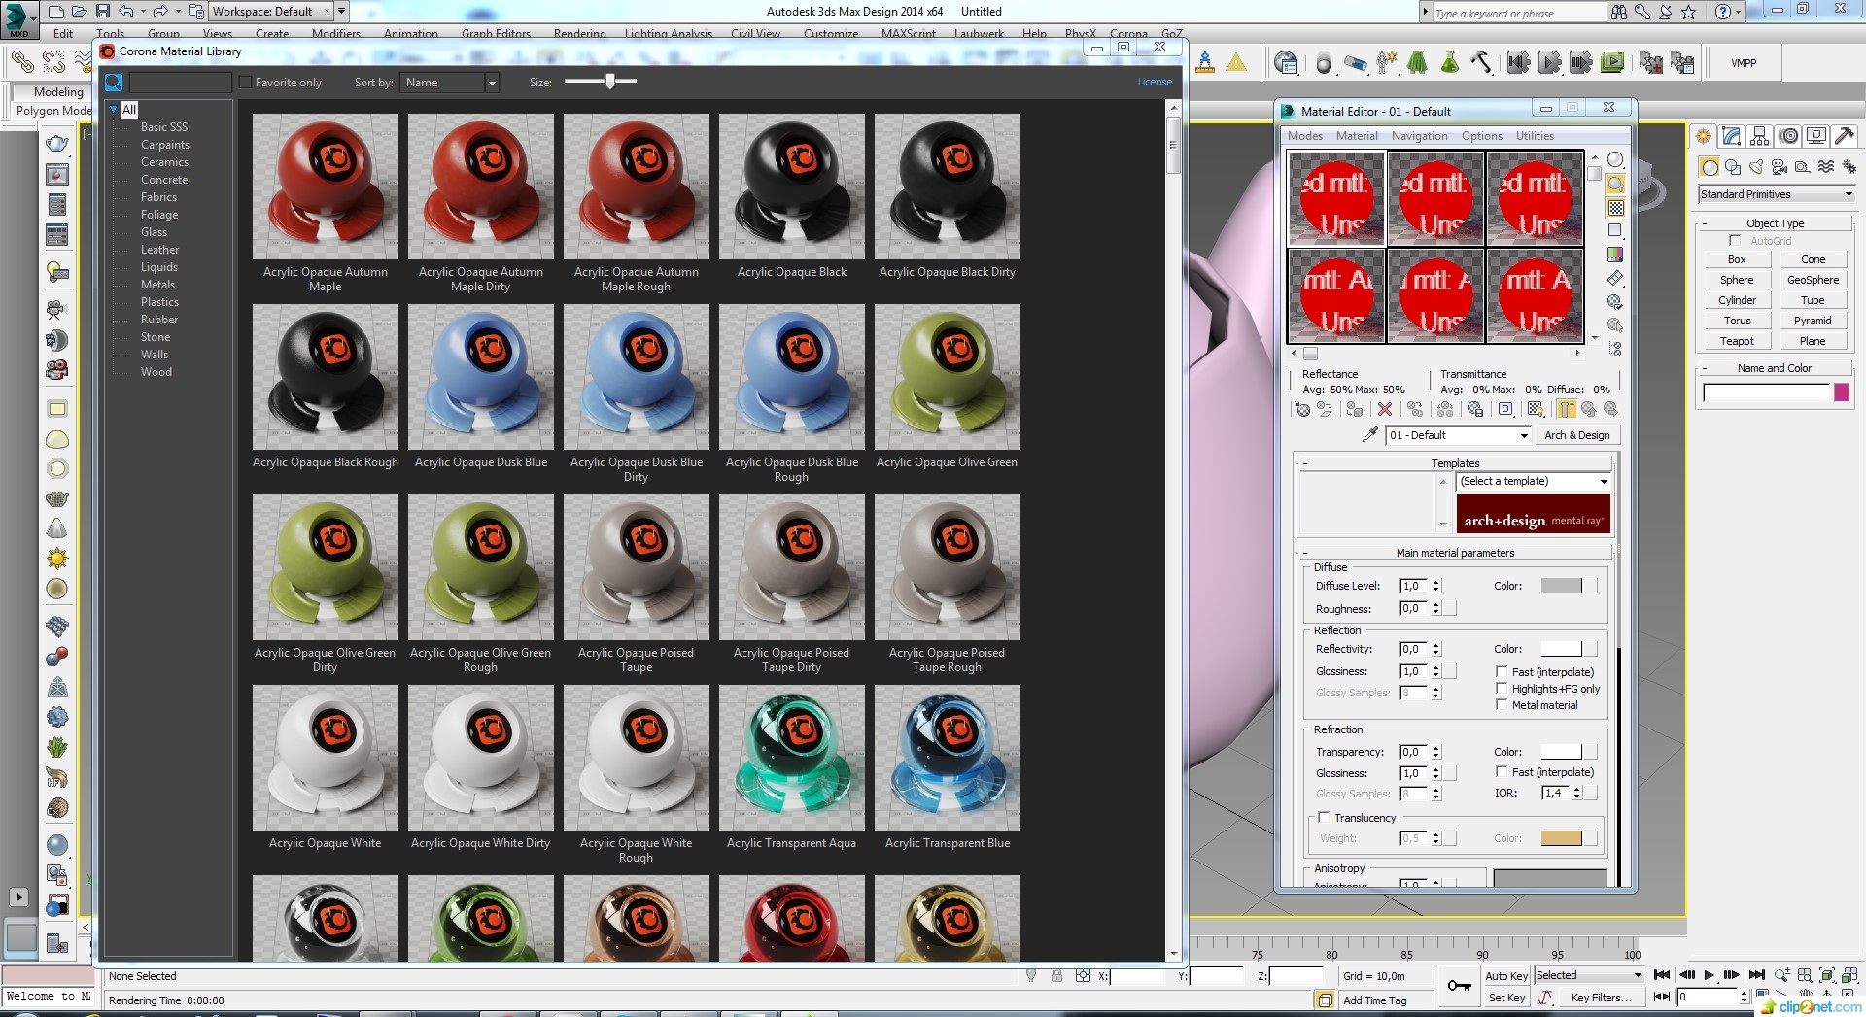1866x1017 pixels.
Task: Open the Display command panel tab
Action: 1815,137
